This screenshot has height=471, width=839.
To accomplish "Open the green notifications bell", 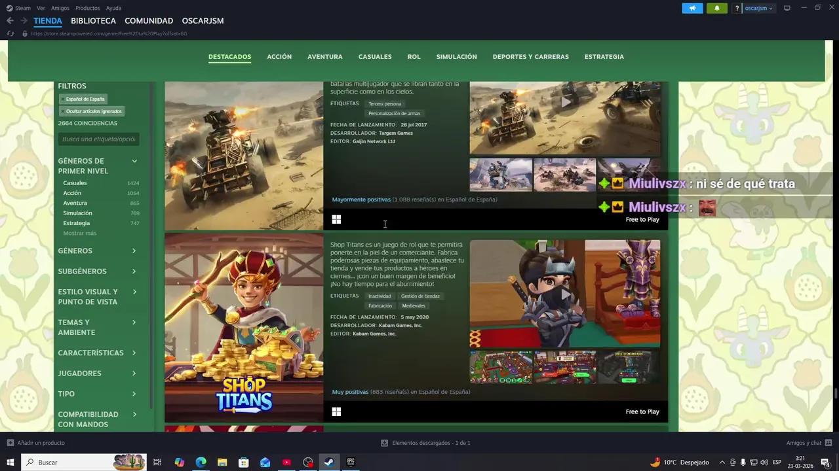I will (x=717, y=8).
